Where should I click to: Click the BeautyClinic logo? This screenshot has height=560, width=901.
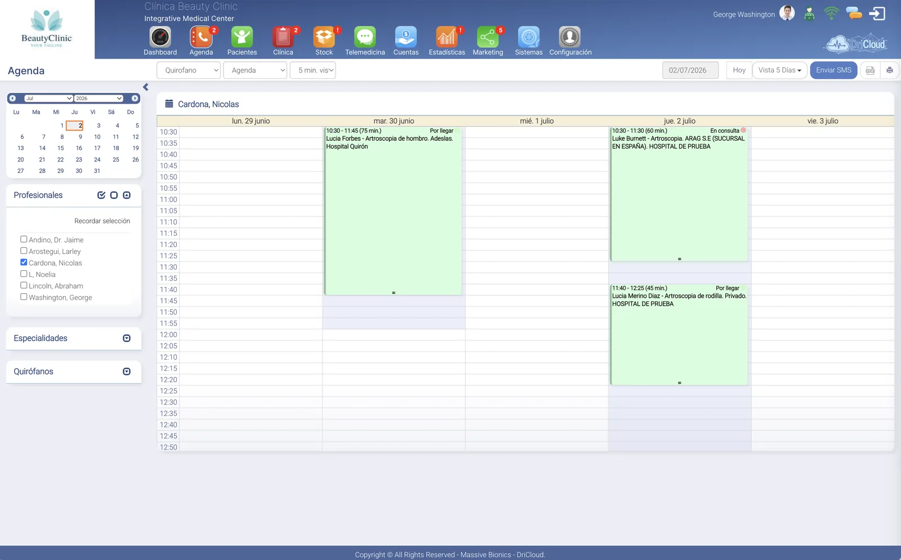click(x=47, y=28)
